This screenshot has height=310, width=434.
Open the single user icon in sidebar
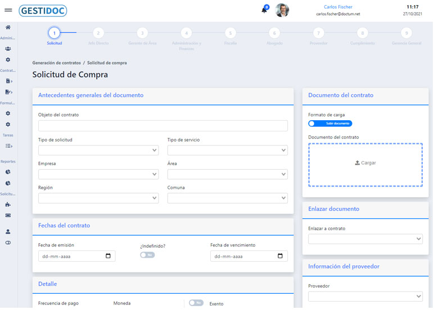(8, 232)
